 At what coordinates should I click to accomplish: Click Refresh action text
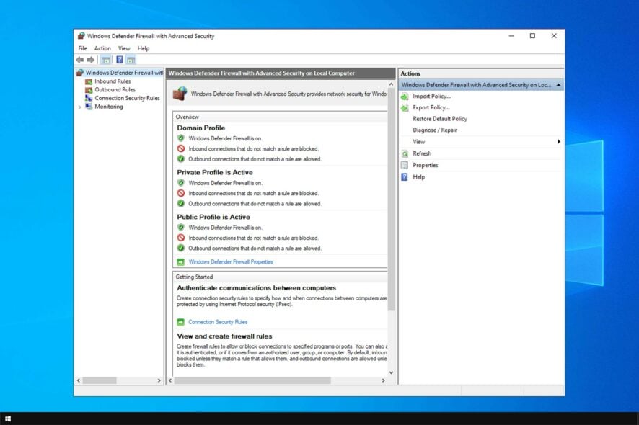point(422,153)
